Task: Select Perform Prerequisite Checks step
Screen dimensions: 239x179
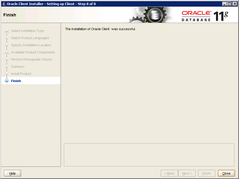Action: 32,59
